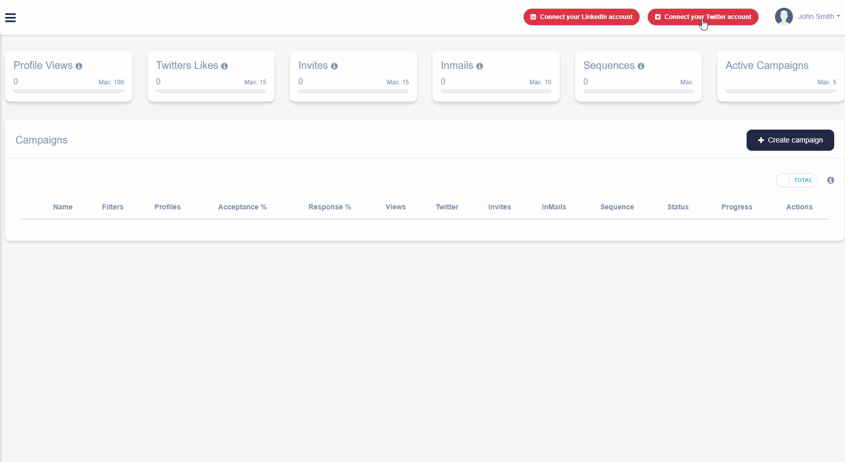845x462 pixels.
Task: Click the info icon beside TOTAL toggle
Action: pos(831,180)
